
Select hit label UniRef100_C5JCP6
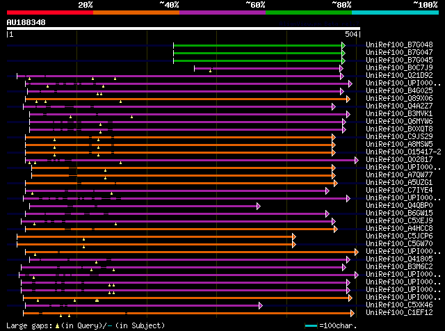399,236
